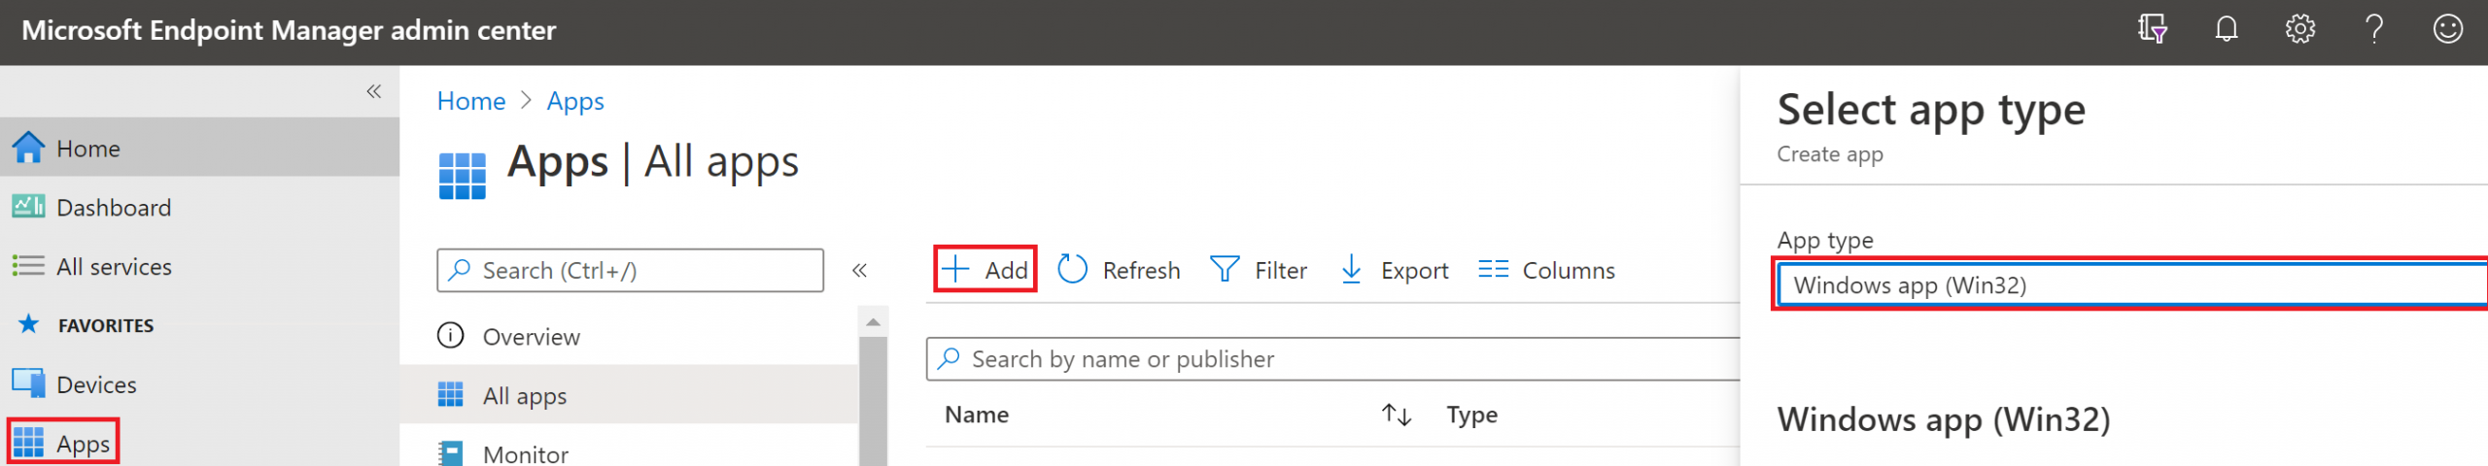This screenshot has width=2488, height=466.
Task: Click the Type column header
Action: (1471, 415)
